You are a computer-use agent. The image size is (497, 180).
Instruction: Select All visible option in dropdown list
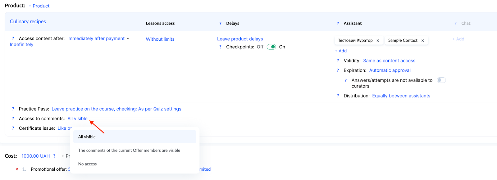[x=87, y=137]
